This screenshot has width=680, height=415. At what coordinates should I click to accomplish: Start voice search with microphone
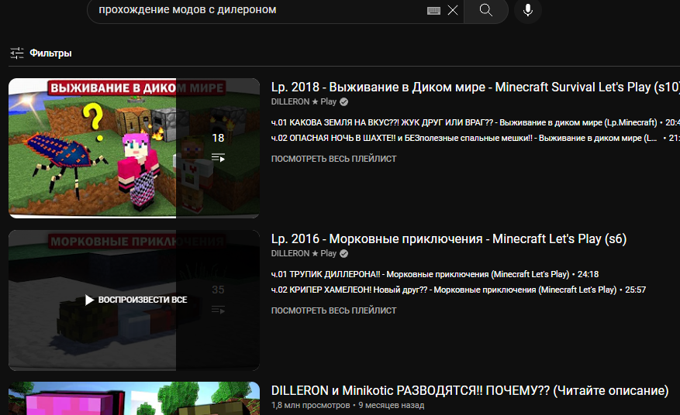528,10
